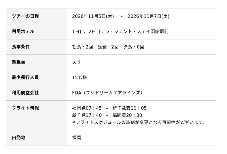
Task: Click FDA（フジドリームエアラインズ） airline text
Action: point(108,93)
